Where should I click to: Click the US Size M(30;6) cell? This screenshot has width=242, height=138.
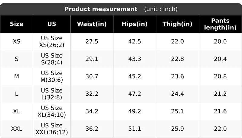point(52,76)
